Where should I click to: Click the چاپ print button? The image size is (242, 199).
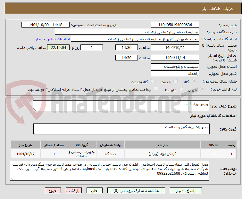point(95,191)
